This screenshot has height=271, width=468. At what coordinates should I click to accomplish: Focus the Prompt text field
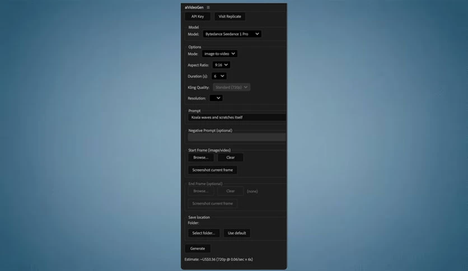point(237,117)
